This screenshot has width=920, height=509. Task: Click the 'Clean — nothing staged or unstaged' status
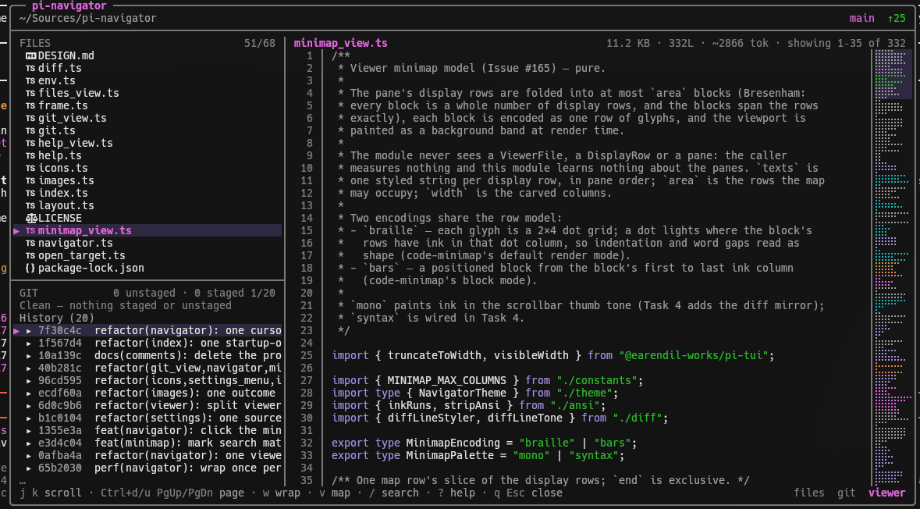[x=126, y=306]
